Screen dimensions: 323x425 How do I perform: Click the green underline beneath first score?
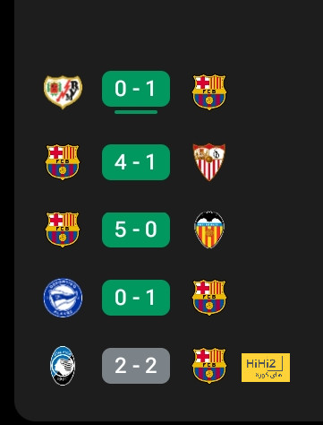pos(136,112)
